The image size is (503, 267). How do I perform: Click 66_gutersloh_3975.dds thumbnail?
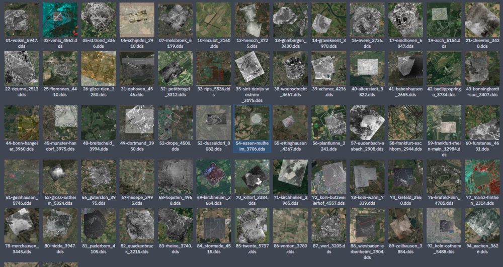coord(99,177)
